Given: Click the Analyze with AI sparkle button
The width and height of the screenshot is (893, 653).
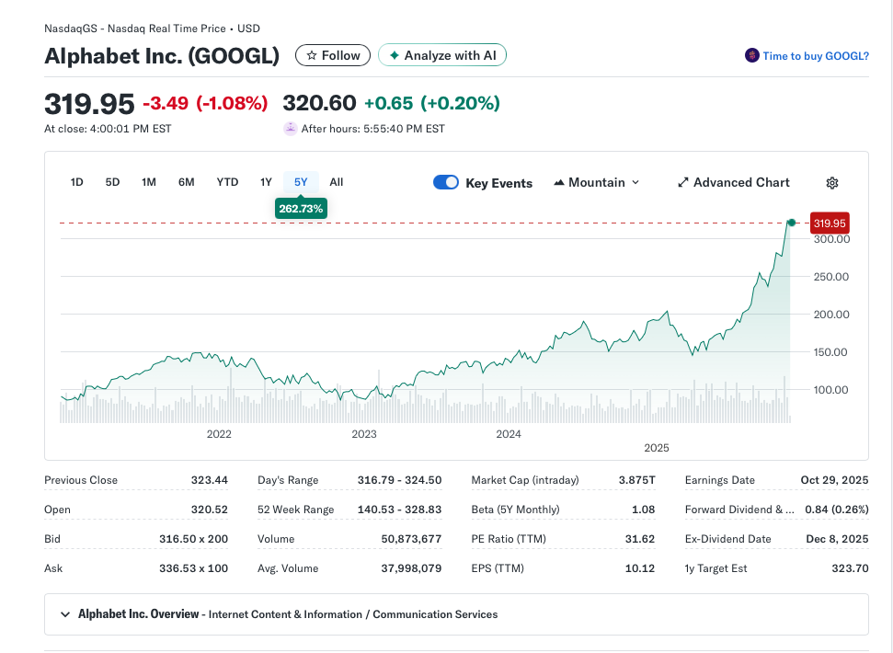Looking at the screenshot, I should (x=442, y=55).
